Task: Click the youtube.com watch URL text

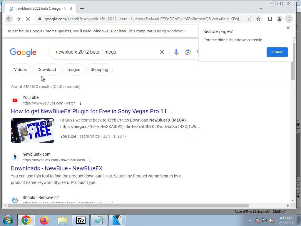Action: click(49, 103)
